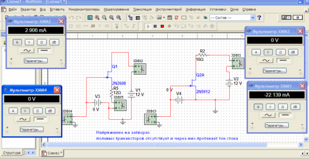Click the zoom in magnifier icon

coord(97,18)
